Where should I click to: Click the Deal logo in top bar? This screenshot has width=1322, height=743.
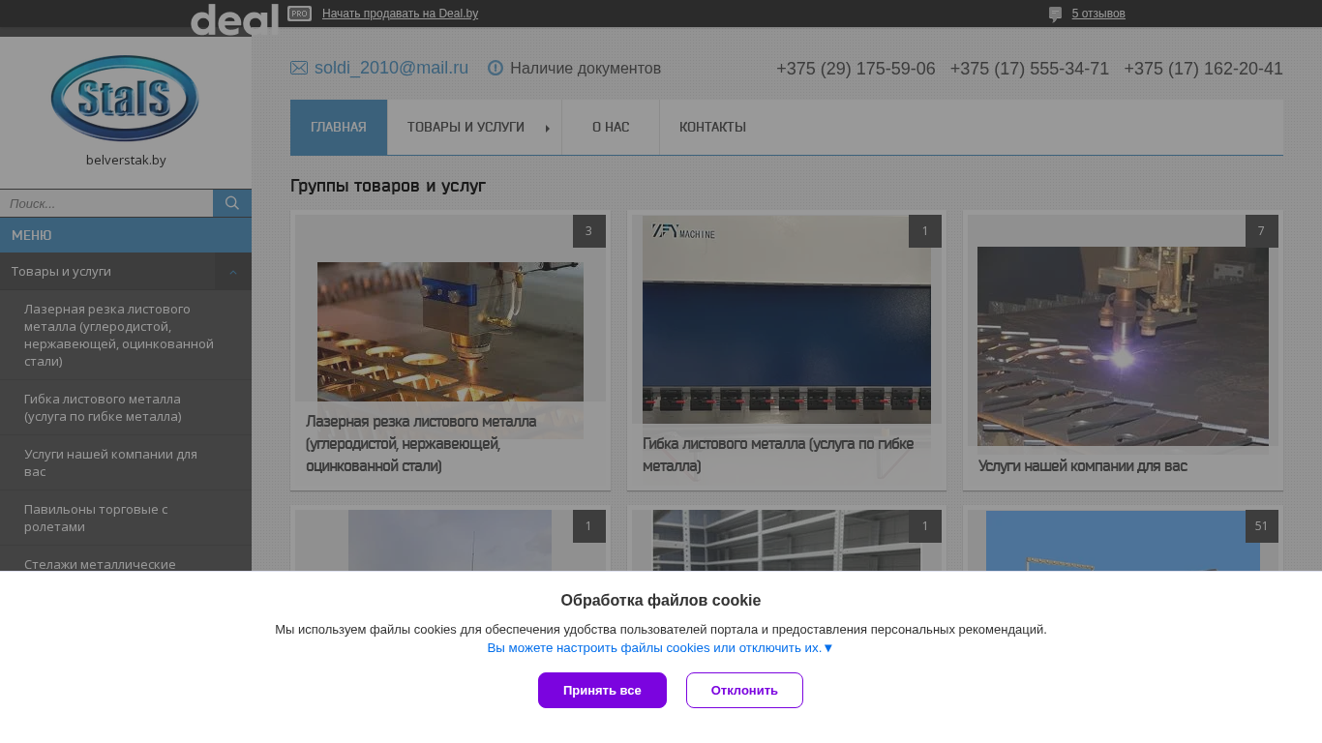pos(234,18)
